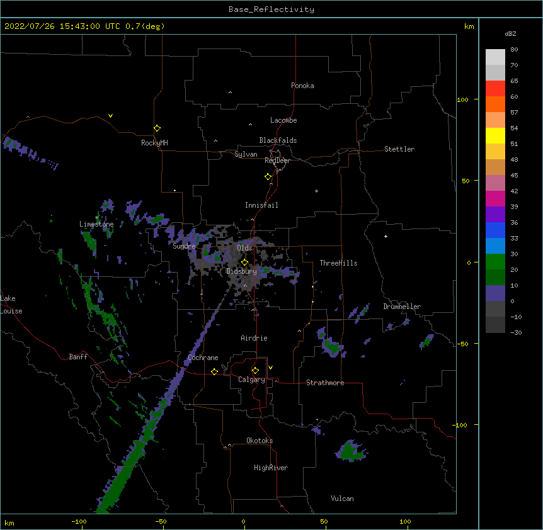This screenshot has width=543, height=530.
Task: Click the dBZ legend heading
Action: 510,33
